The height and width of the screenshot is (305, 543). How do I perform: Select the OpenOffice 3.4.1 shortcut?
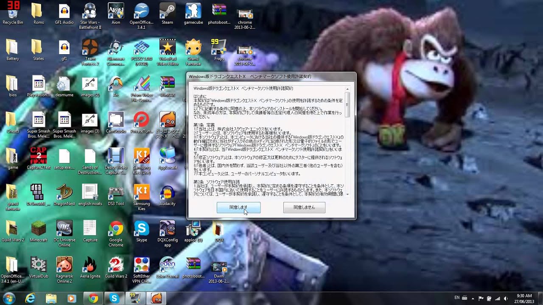[141, 16]
